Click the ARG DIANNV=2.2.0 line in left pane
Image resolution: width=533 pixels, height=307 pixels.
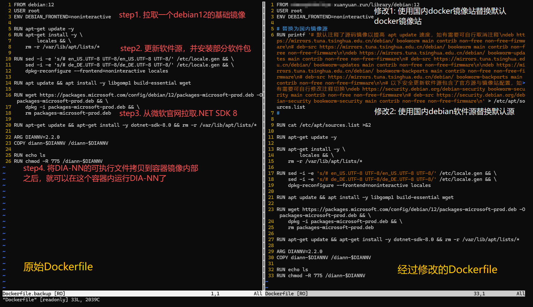point(36,137)
